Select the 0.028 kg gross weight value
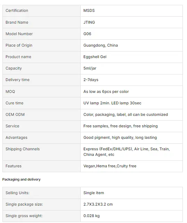Viewport: 187px width, 223px height. coord(91,216)
